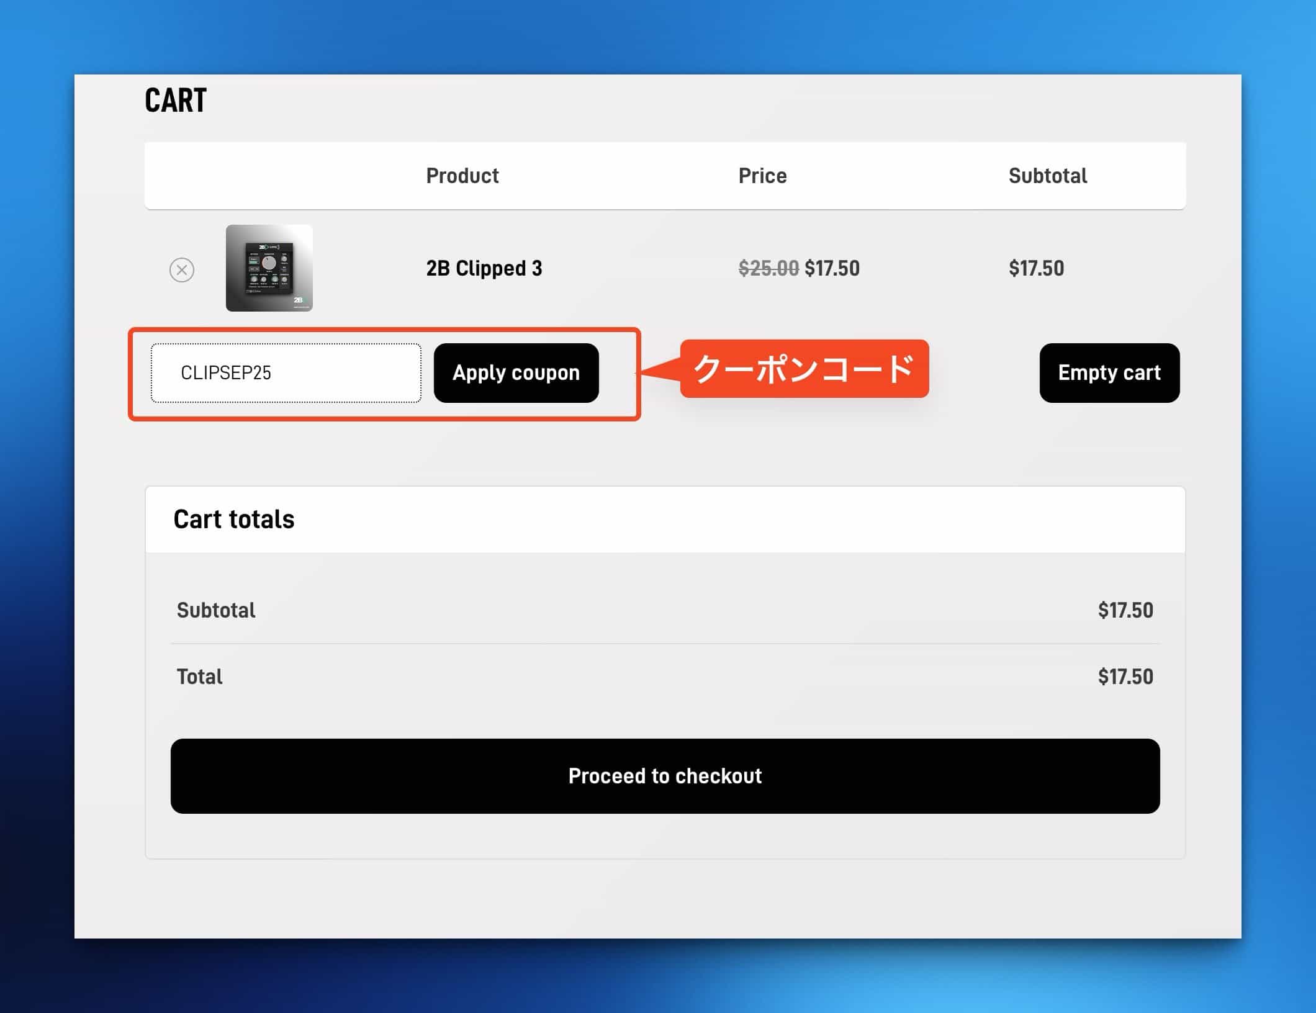Open the 2B Clipped 3 product link
This screenshot has width=1316, height=1013.
pyautogui.click(x=484, y=268)
